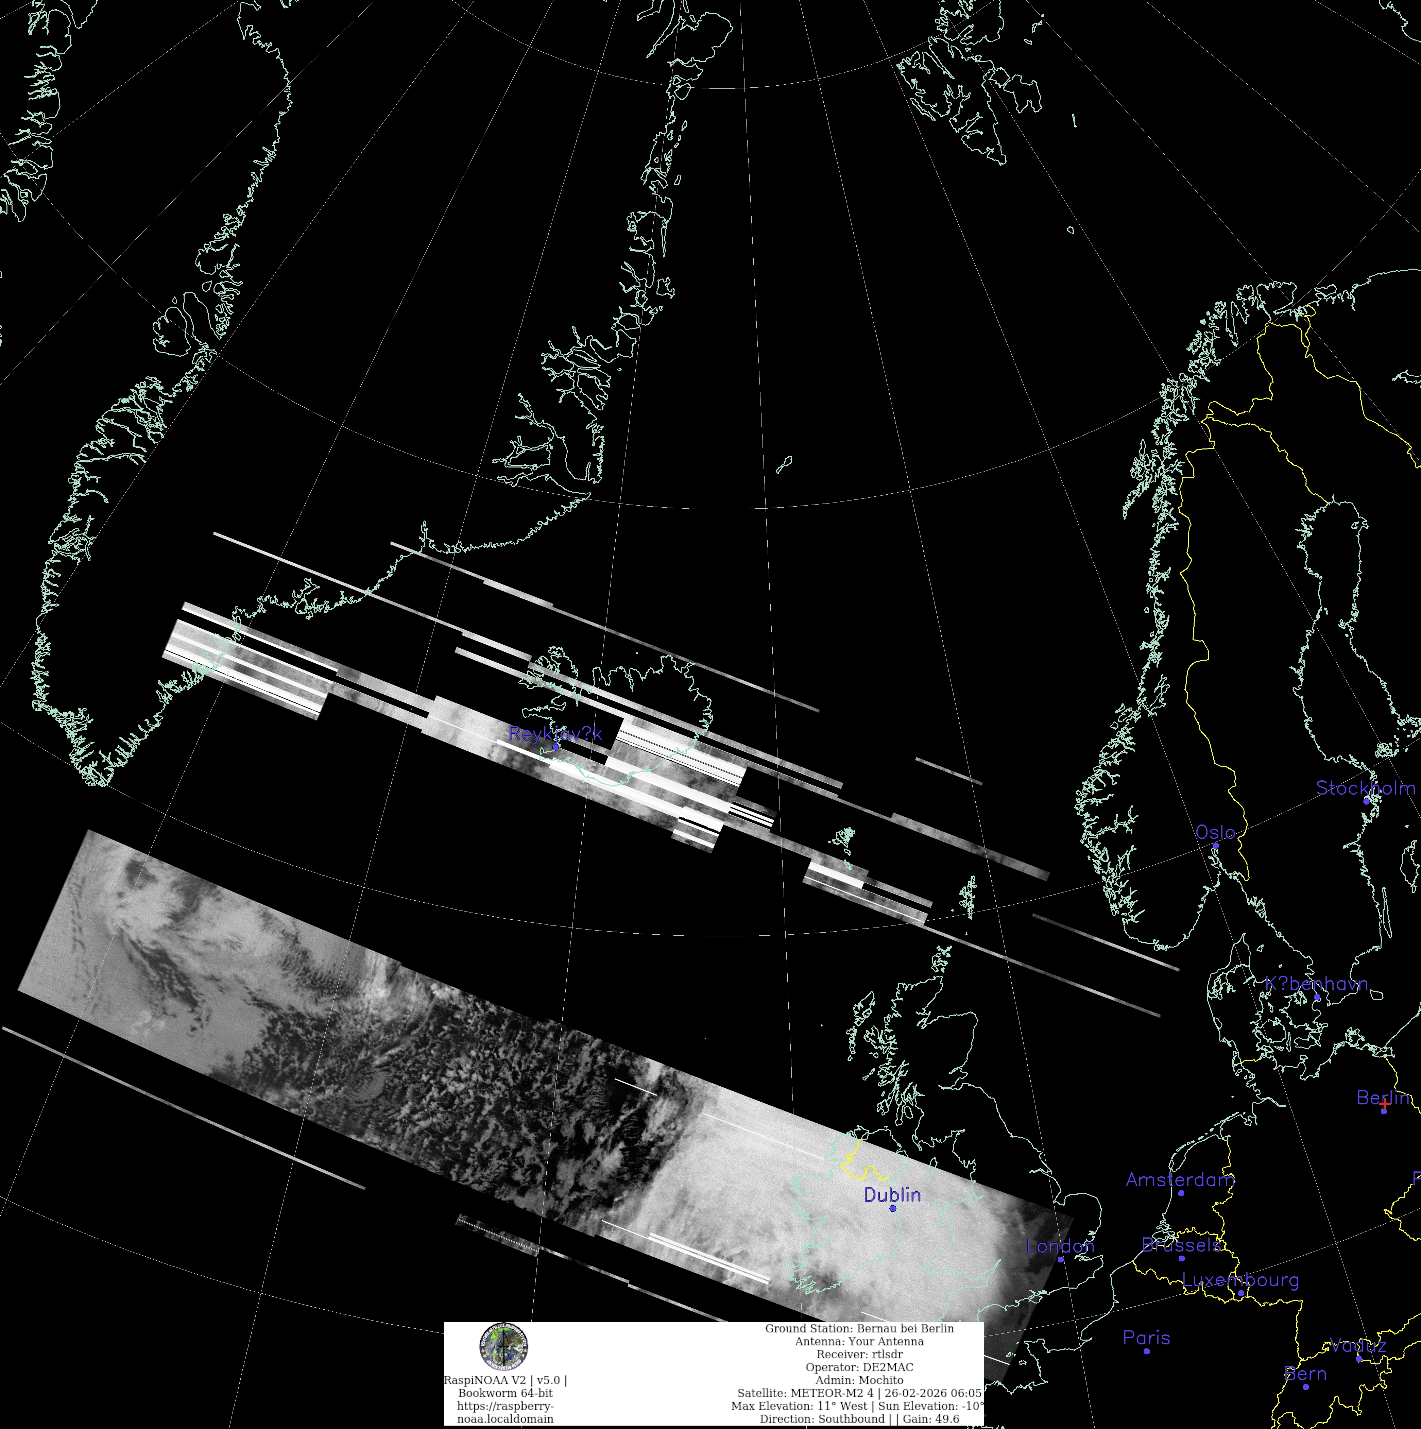Click the Vaduz city label
Image resolution: width=1421 pixels, height=1429 pixels.
click(1357, 1345)
